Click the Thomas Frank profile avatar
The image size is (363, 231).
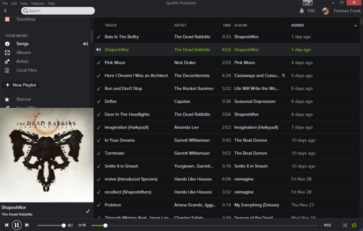[x=326, y=11]
